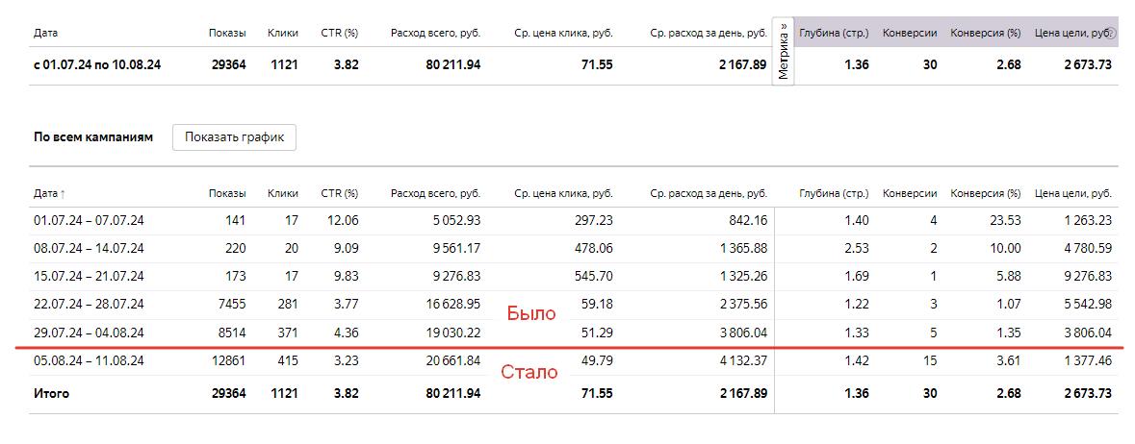Click Ср. расход за день header lower table
The image size is (1135, 444).
pos(708,194)
